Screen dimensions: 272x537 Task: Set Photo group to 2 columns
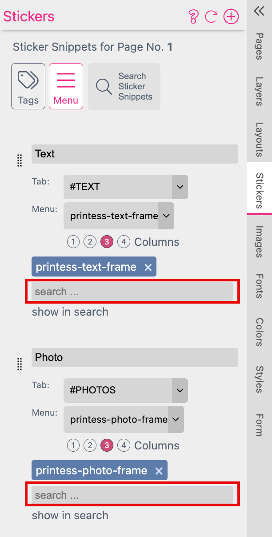(x=90, y=445)
